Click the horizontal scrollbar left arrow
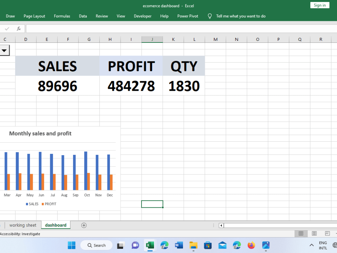The image size is (337, 253). click(x=221, y=225)
